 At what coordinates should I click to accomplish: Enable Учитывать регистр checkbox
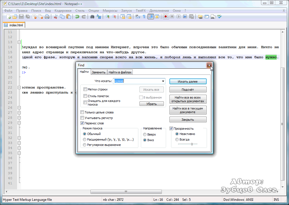pyautogui.click(x=82, y=118)
